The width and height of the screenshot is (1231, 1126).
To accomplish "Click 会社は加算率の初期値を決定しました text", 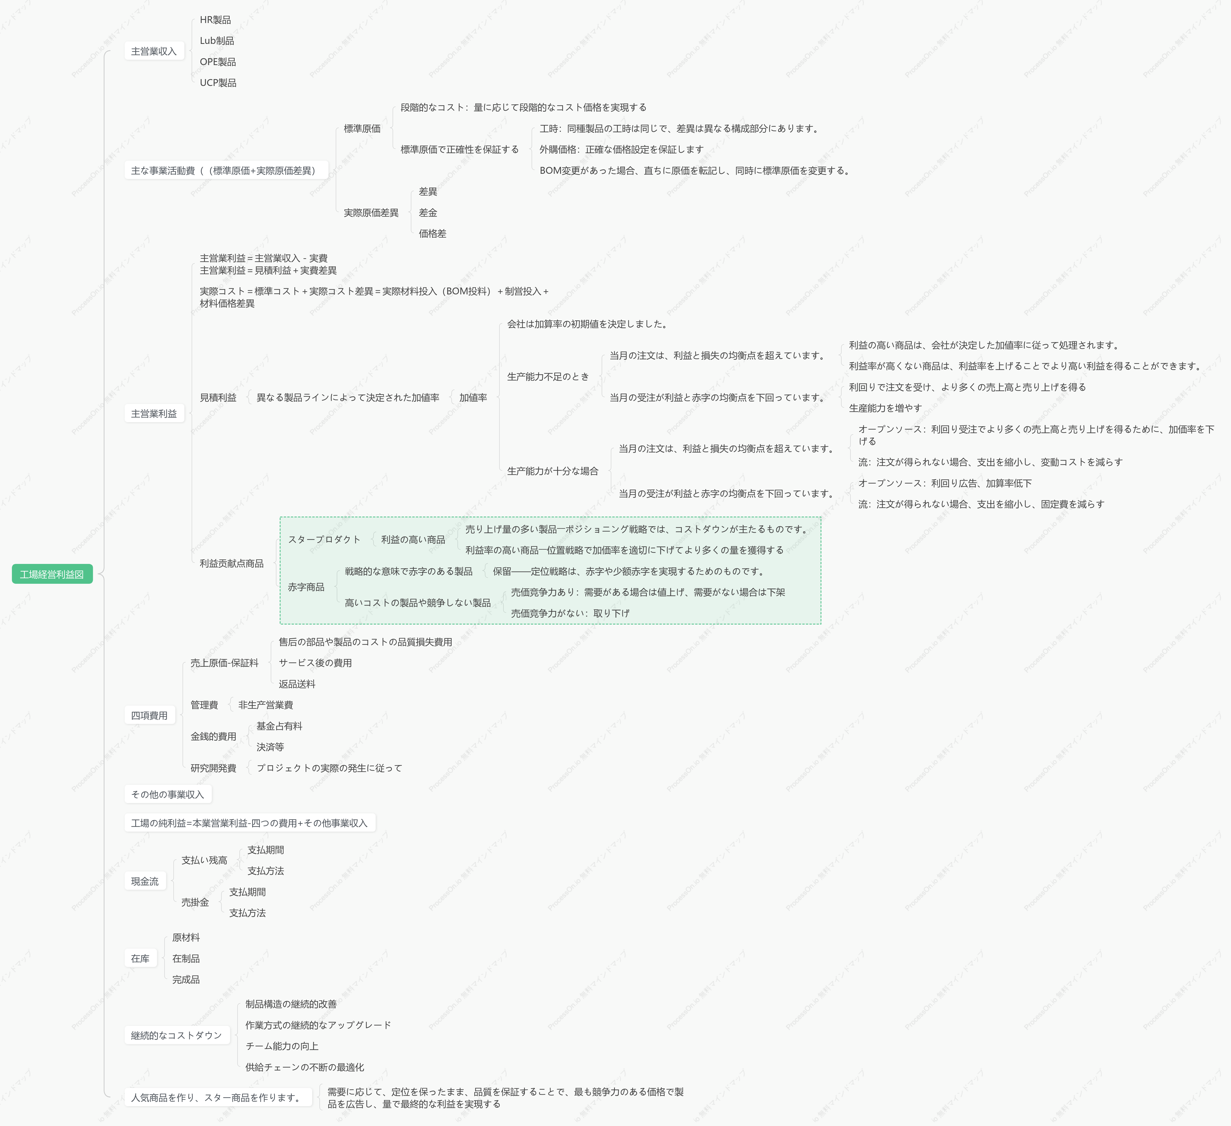I will coord(588,324).
